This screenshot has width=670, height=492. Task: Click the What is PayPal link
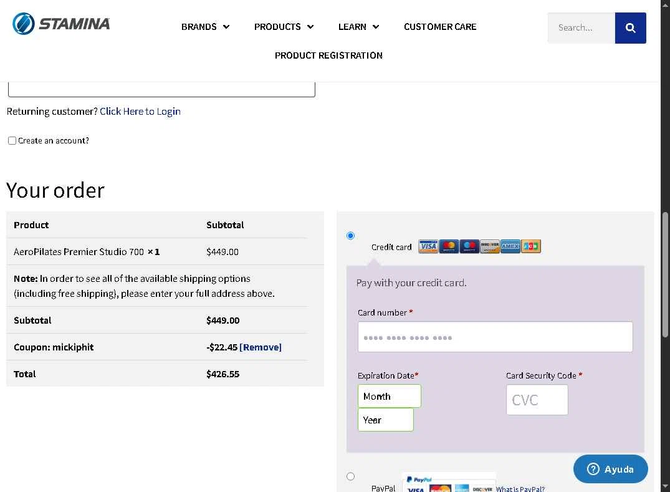[520, 489]
